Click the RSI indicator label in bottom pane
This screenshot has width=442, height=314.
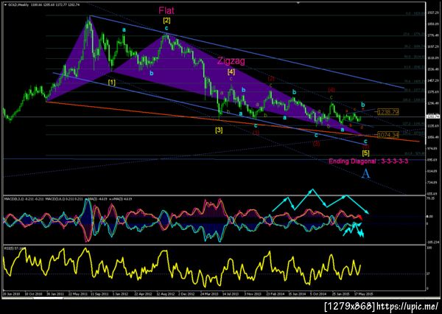click(x=15, y=248)
